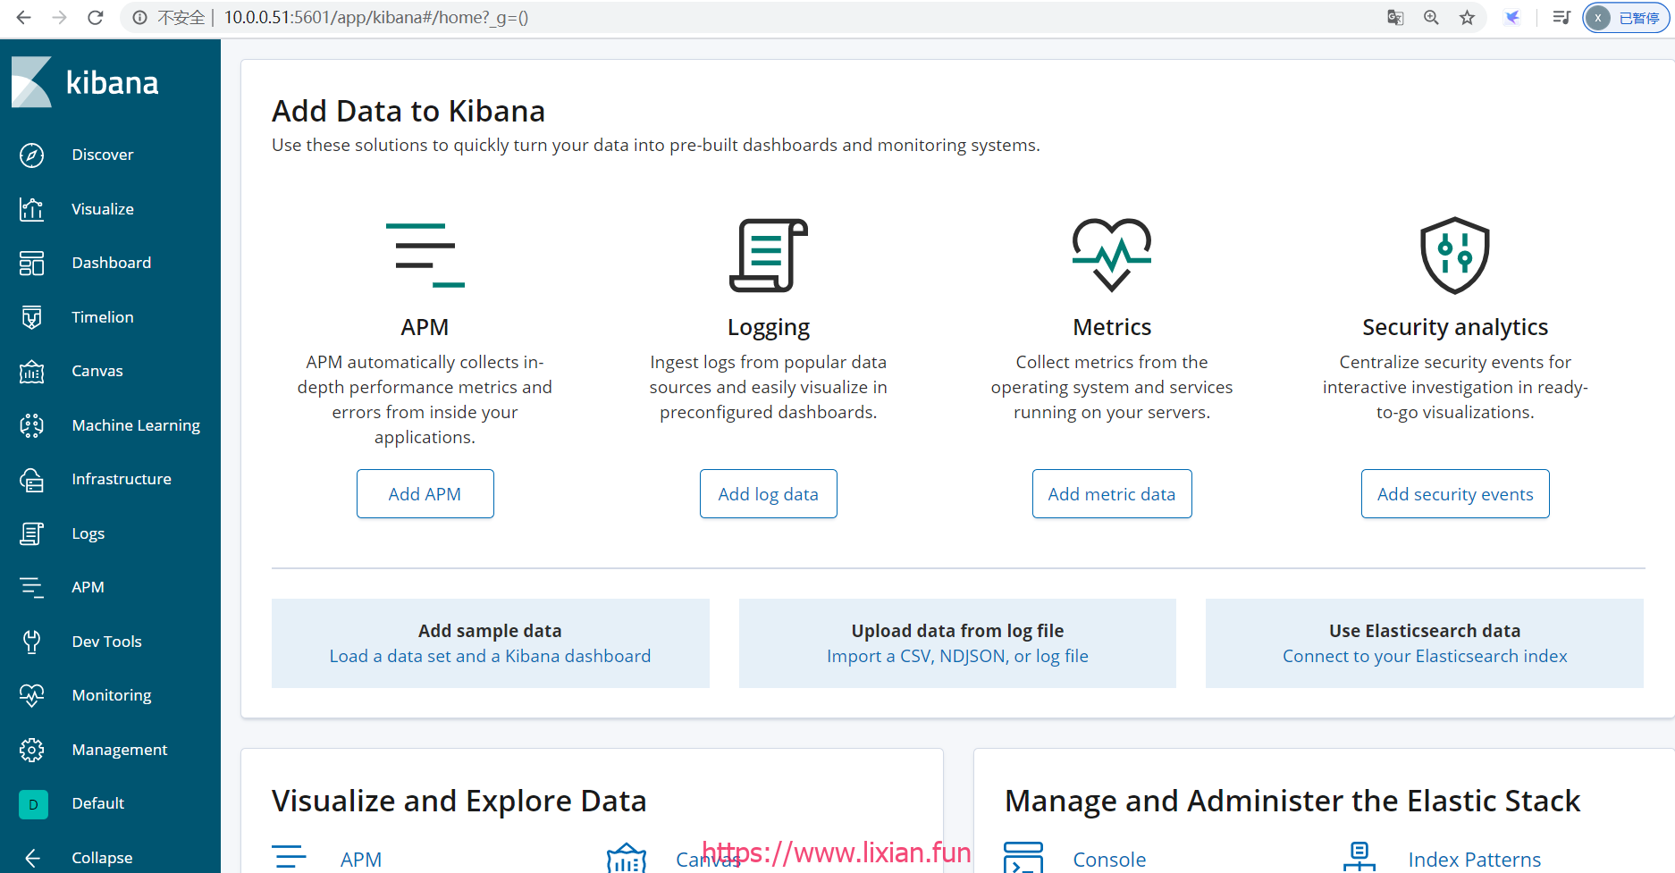
Task: Click the Add security events button
Action: 1455,494
